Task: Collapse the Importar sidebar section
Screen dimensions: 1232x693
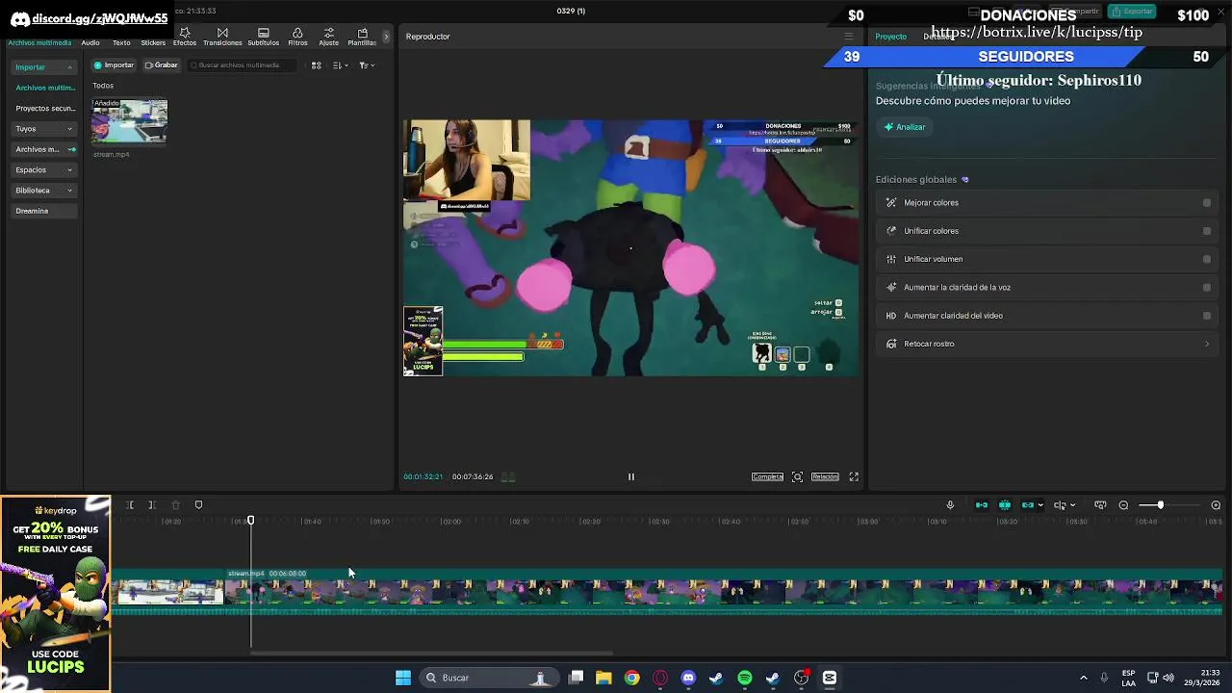Action: coord(70,67)
